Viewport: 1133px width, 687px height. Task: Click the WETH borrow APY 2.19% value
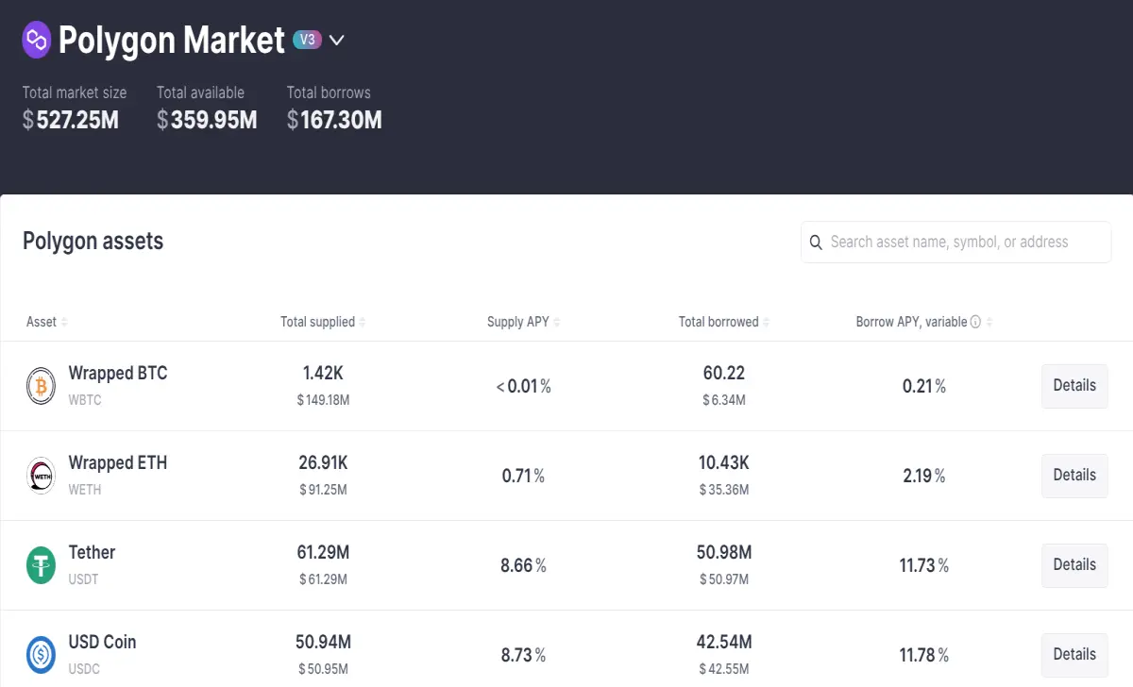pyautogui.click(x=924, y=476)
